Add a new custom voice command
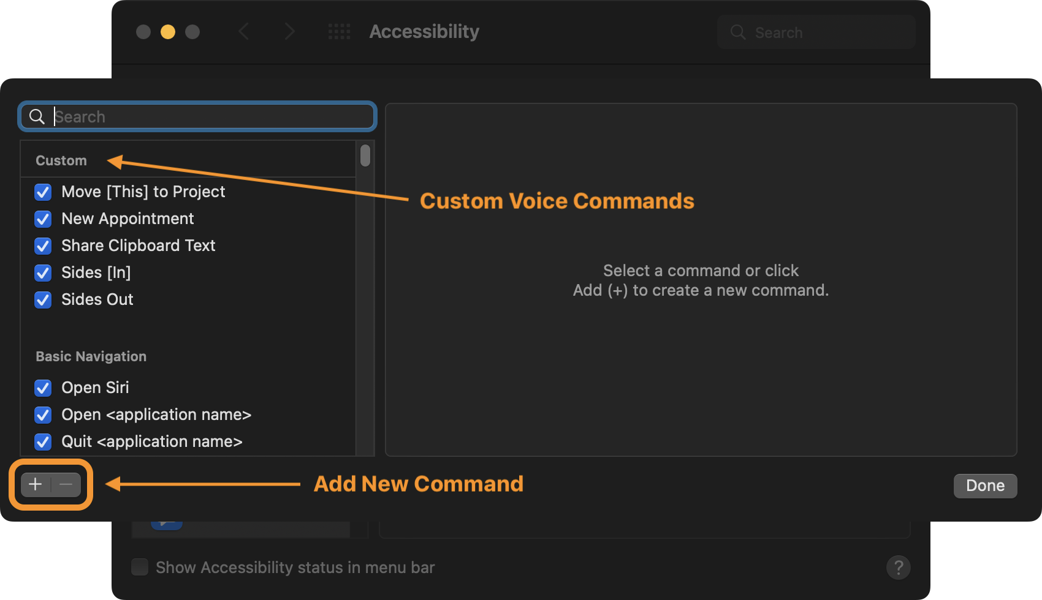Screen dimensions: 1042x600 pyautogui.click(x=34, y=484)
